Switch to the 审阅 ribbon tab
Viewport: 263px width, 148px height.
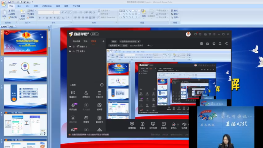coord(58,6)
